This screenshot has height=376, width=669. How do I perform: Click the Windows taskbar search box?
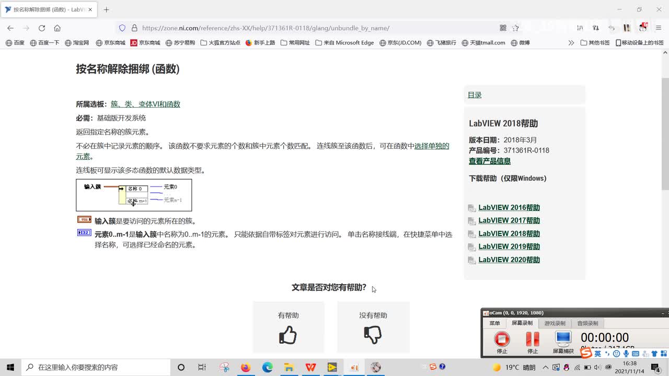96,367
